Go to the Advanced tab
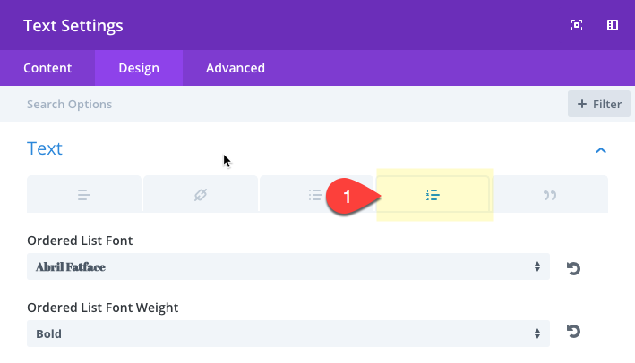 236,68
